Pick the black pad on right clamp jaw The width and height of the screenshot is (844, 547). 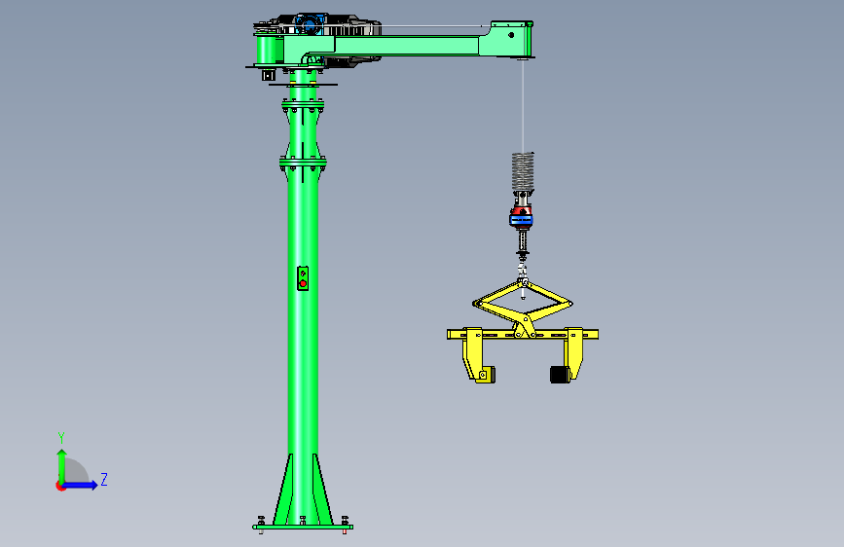pyautogui.click(x=560, y=374)
